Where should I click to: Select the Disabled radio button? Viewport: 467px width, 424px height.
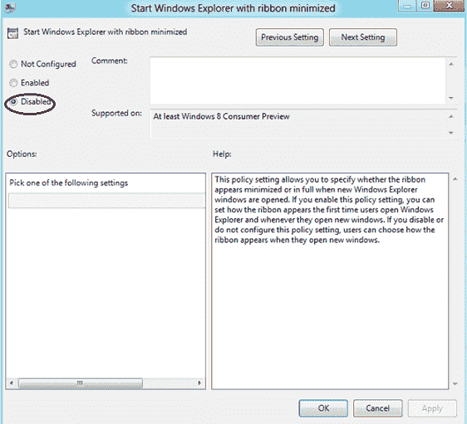click(x=13, y=102)
